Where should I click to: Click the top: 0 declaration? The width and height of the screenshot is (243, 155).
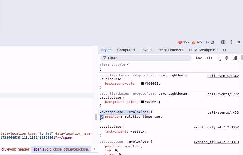(112, 150)
